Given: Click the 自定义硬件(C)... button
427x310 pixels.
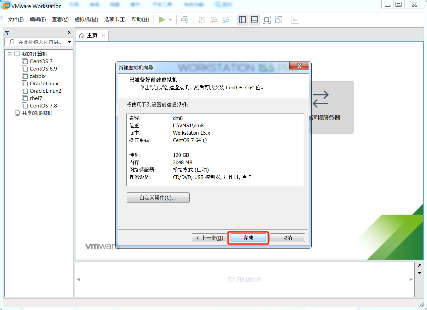Looking at the screenshot, I should [x=158, y=198].
